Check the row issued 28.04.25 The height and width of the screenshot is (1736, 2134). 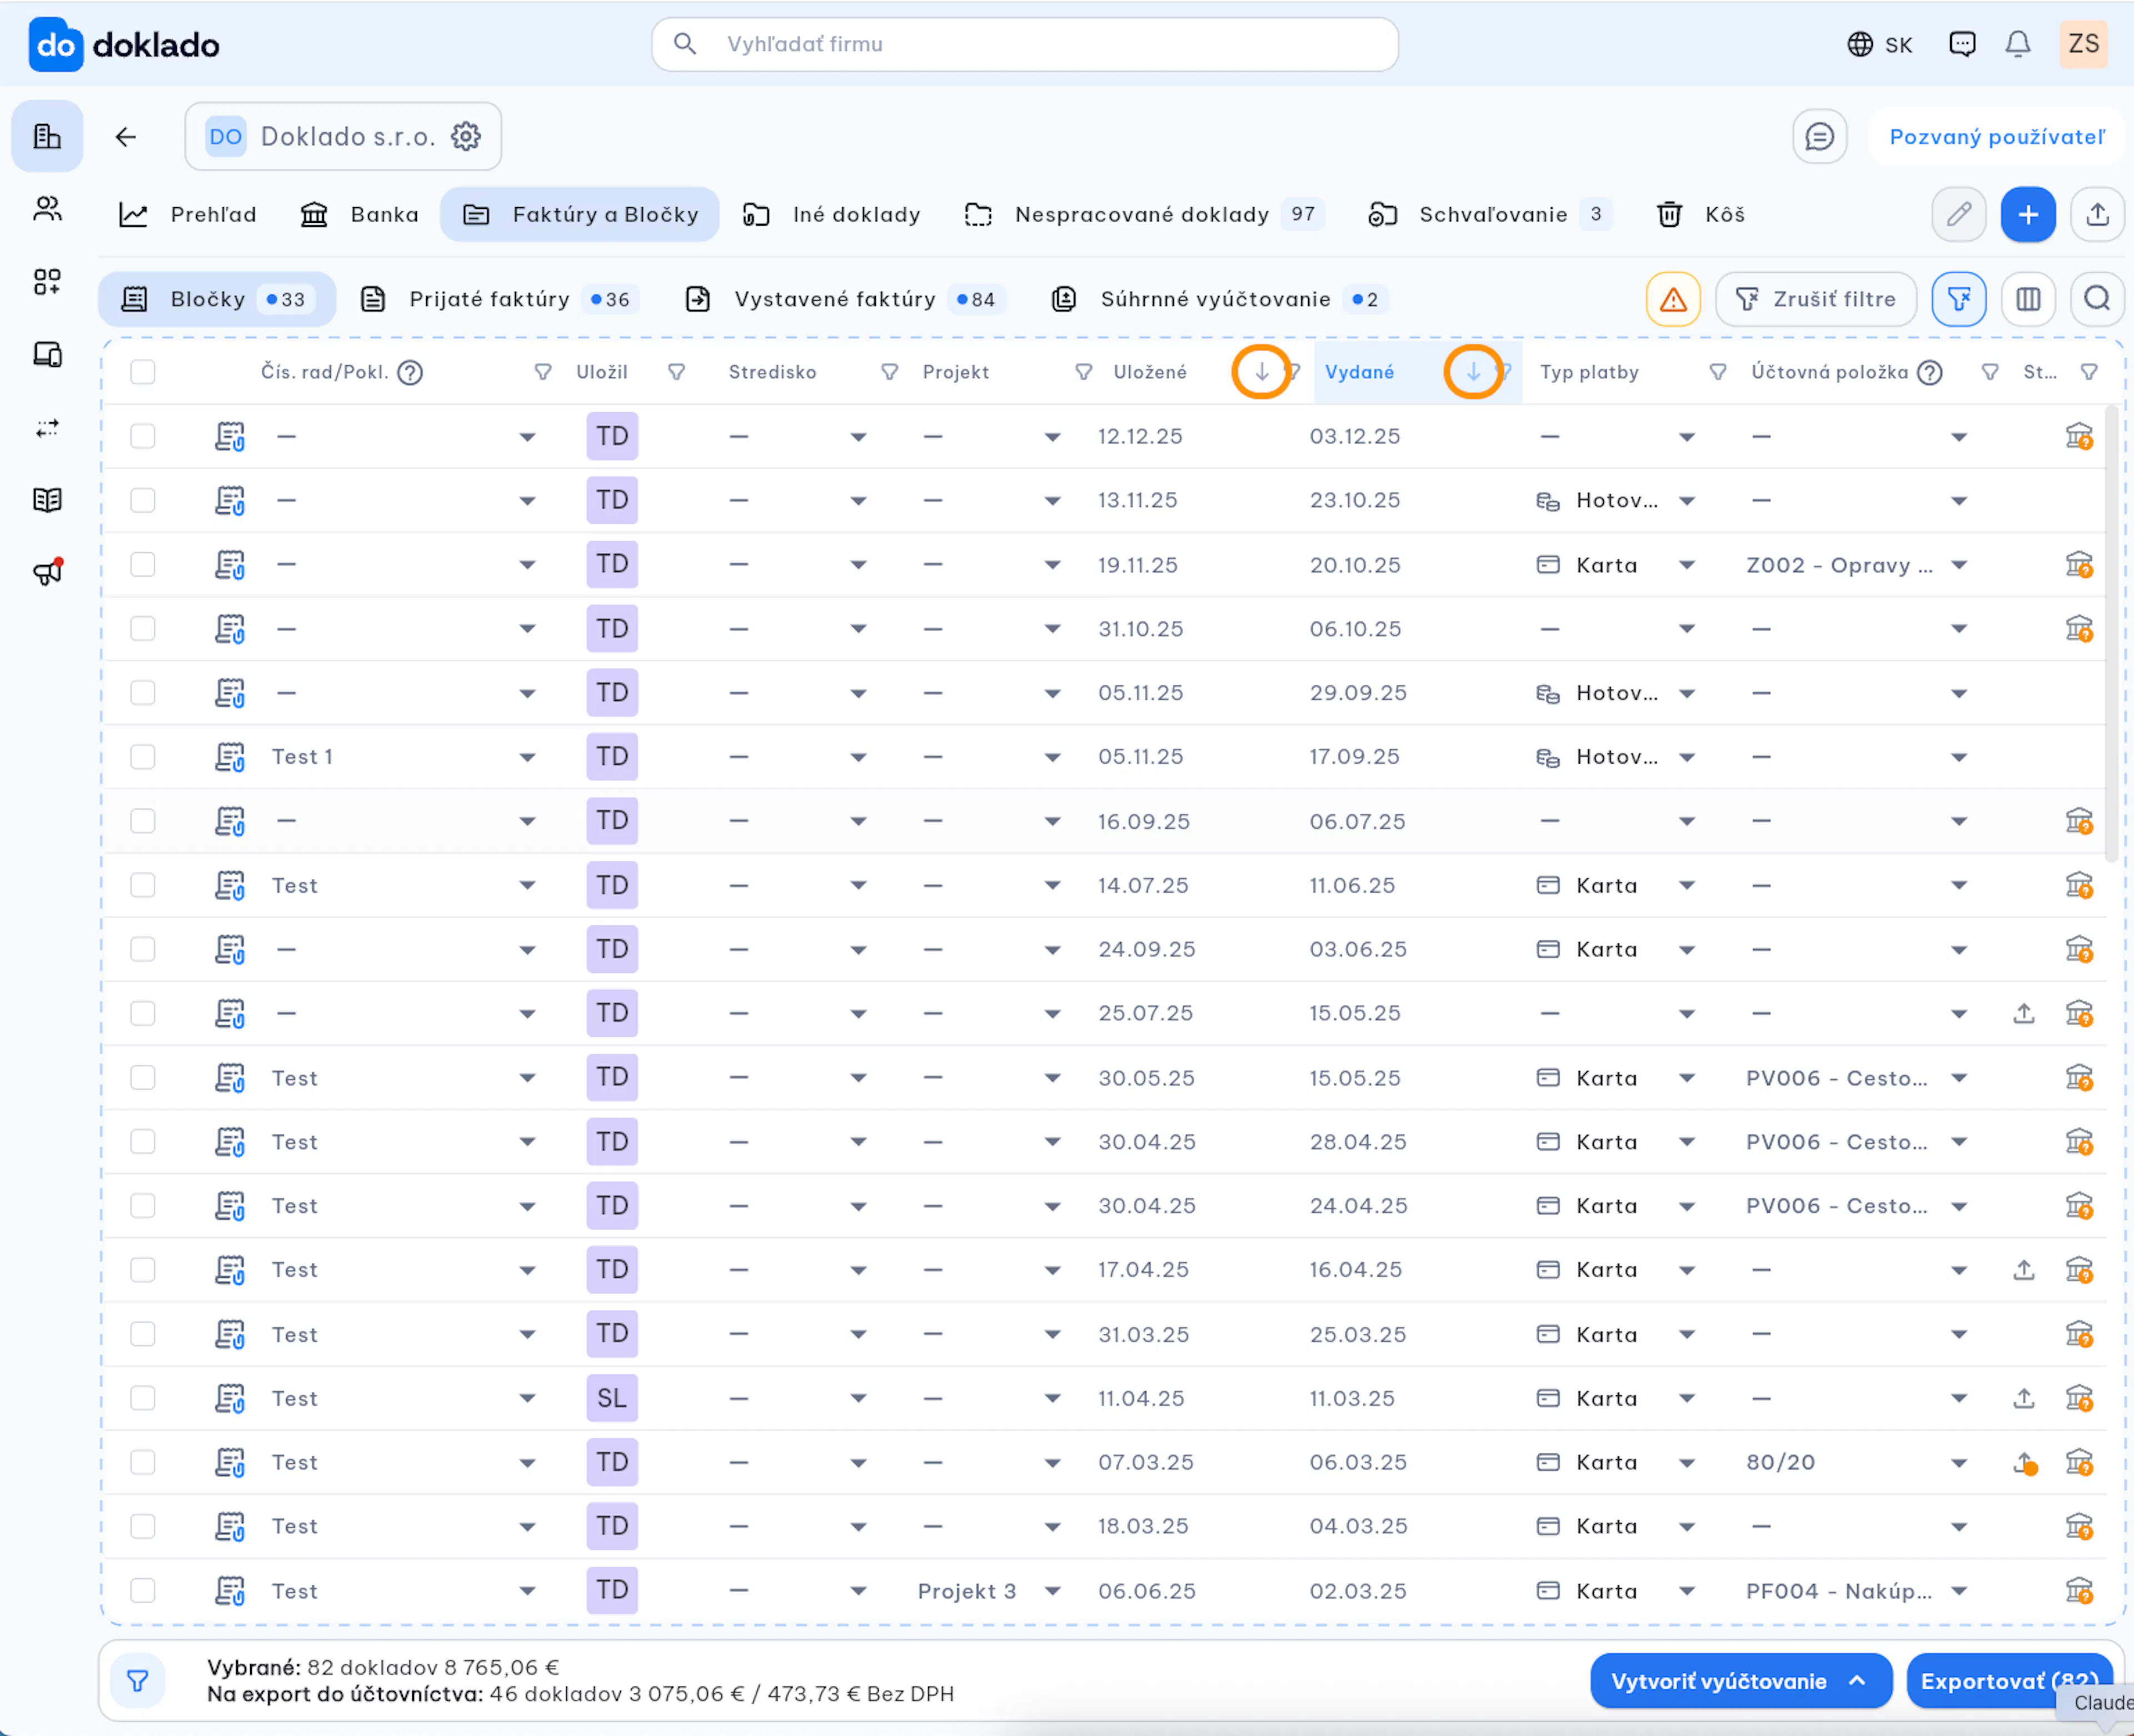pyautogui.click(x=143, y=1142)
